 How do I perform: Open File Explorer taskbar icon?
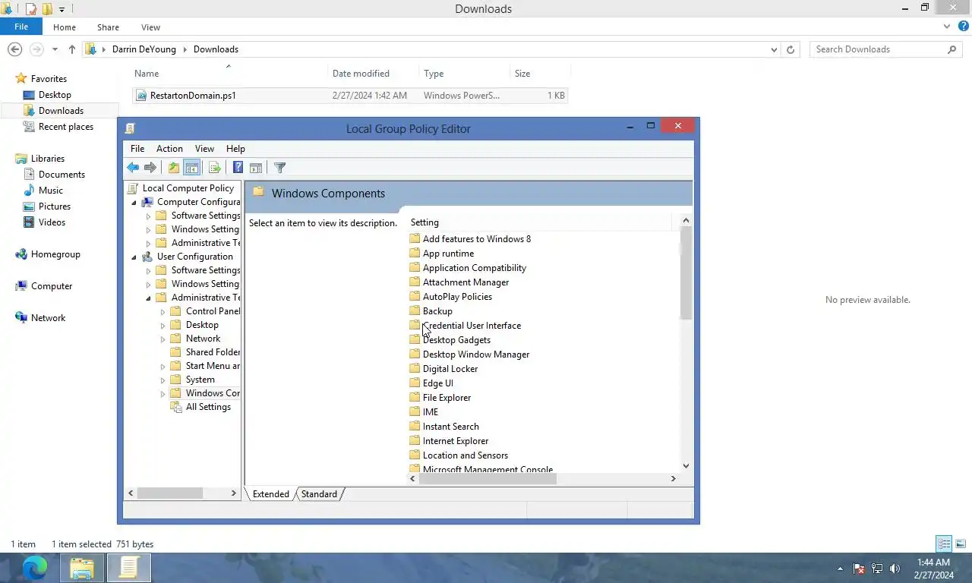click(82, 568)
